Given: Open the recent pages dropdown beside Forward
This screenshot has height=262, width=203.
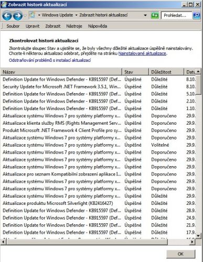Looking at the screenshot, I should tap(25, 16).
